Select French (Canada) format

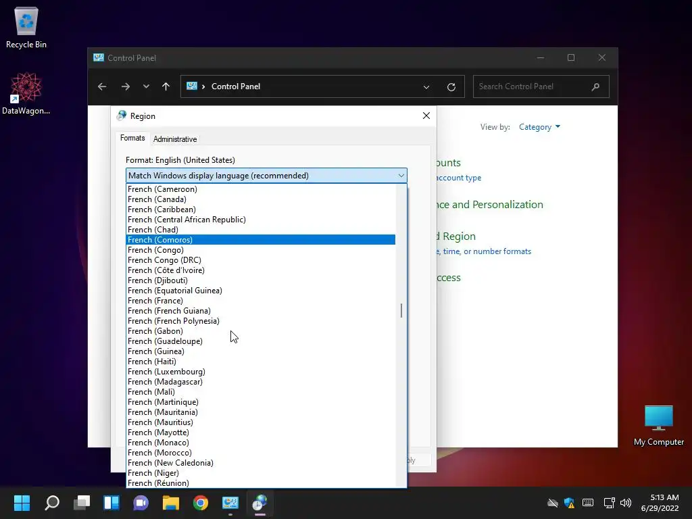tap(260, 199)
